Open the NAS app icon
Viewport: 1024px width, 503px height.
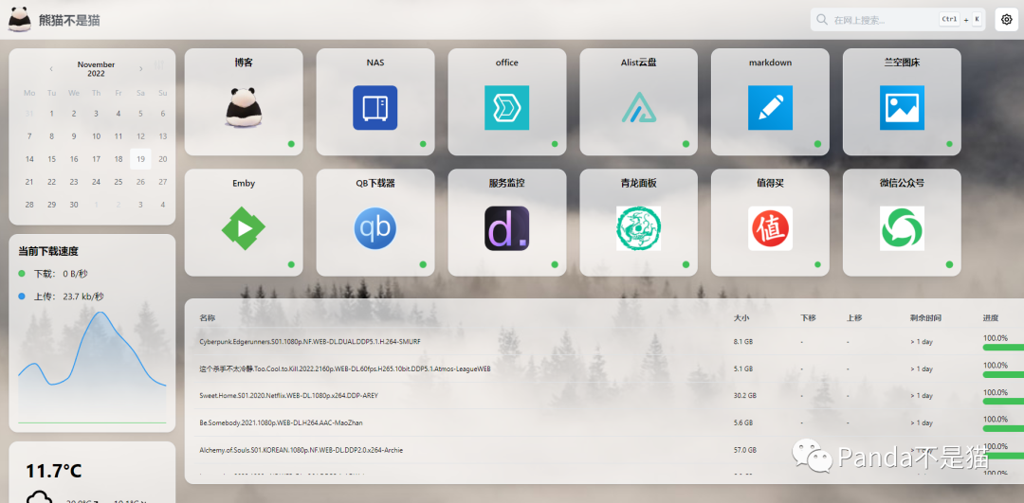(375, 108)
